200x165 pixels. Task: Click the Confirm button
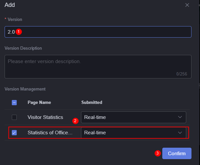point(177,154)
